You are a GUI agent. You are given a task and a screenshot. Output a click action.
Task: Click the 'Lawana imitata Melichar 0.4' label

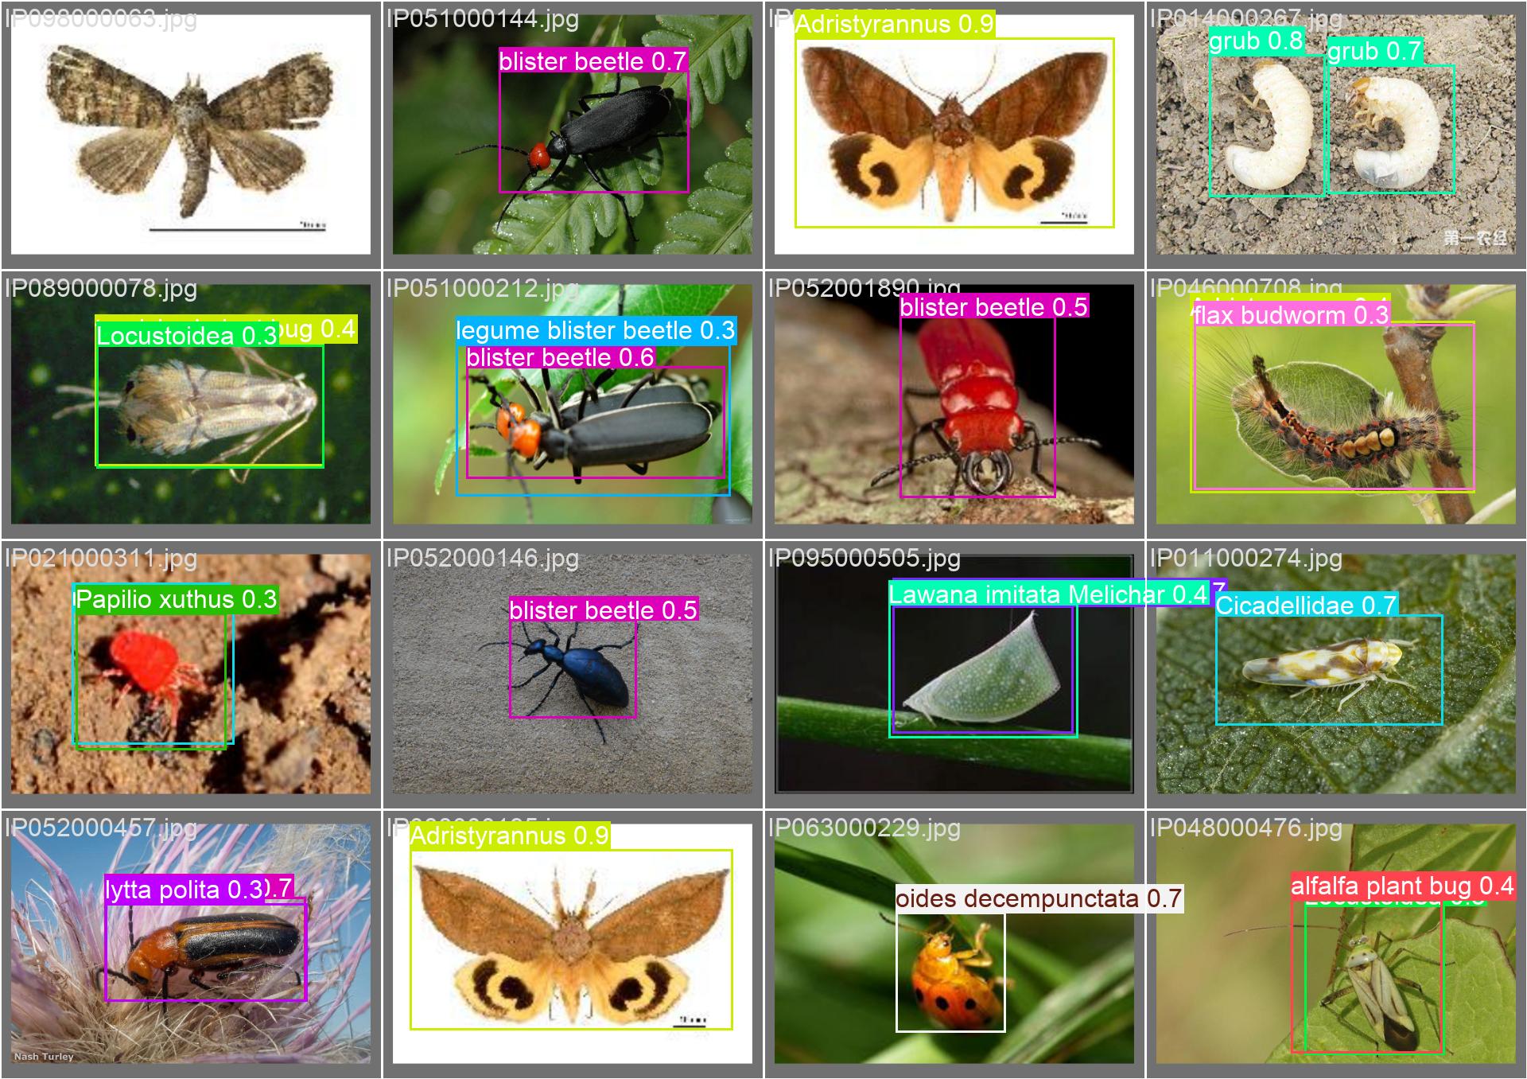coord(1048,594)
